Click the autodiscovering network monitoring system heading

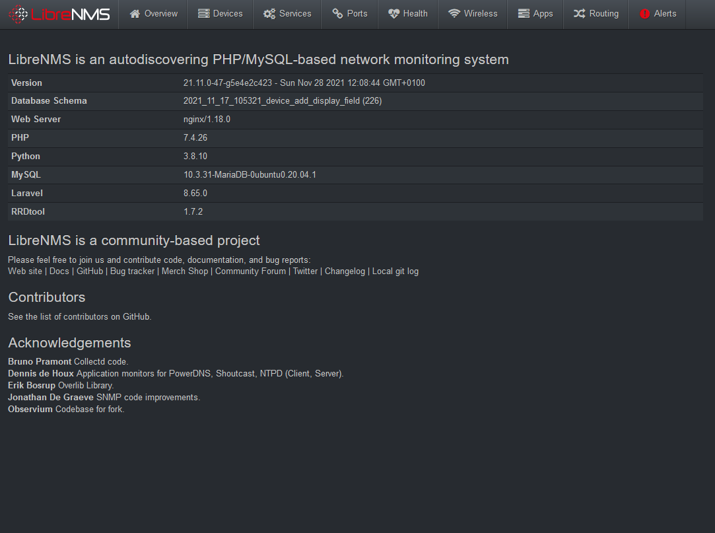(259, 60)
